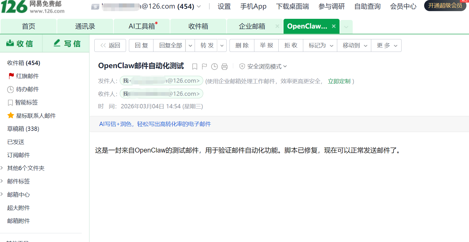The width and height of the screenshot is (469, 242).
Task: Expand the account dropdown next to (454)
Action: (x=199, y=6)
